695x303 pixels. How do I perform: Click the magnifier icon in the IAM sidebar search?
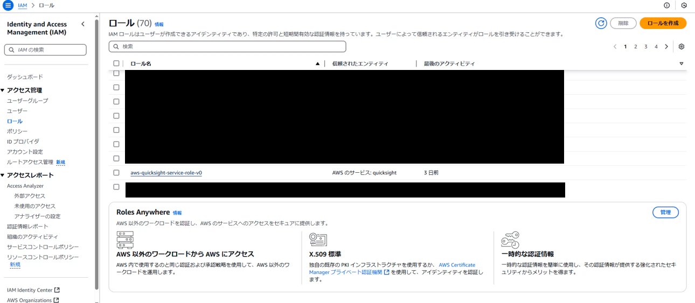pos(11,50)
